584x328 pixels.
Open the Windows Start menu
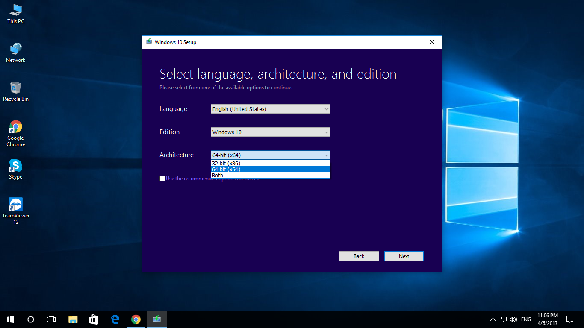tap(10, 319)
